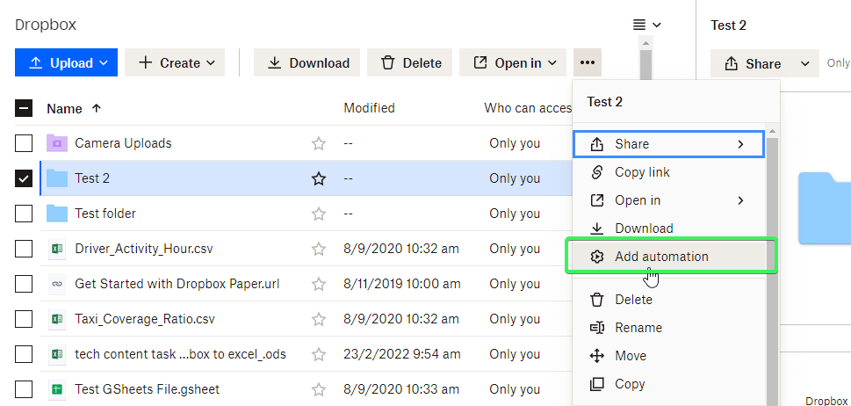Click the 23/2/2022 9:54 am modified date
Screen dimensions: 851x406
tap(402, 354)
